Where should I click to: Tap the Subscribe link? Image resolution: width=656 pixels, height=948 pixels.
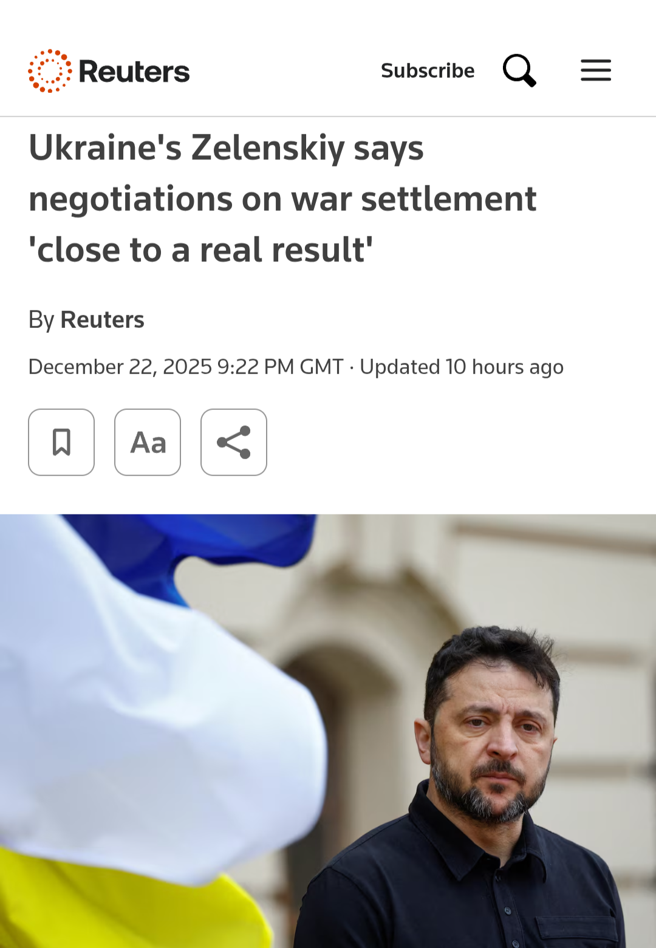pos(428,70)
